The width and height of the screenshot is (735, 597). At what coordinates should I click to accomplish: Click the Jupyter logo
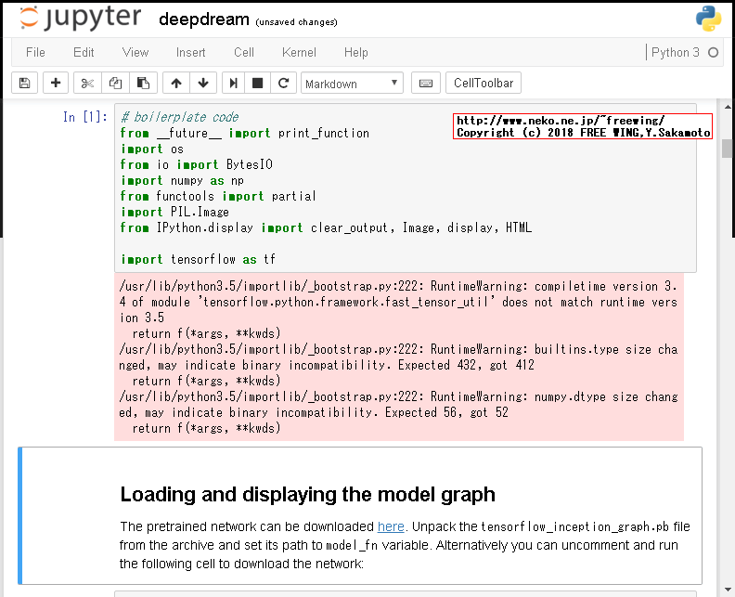80,18
